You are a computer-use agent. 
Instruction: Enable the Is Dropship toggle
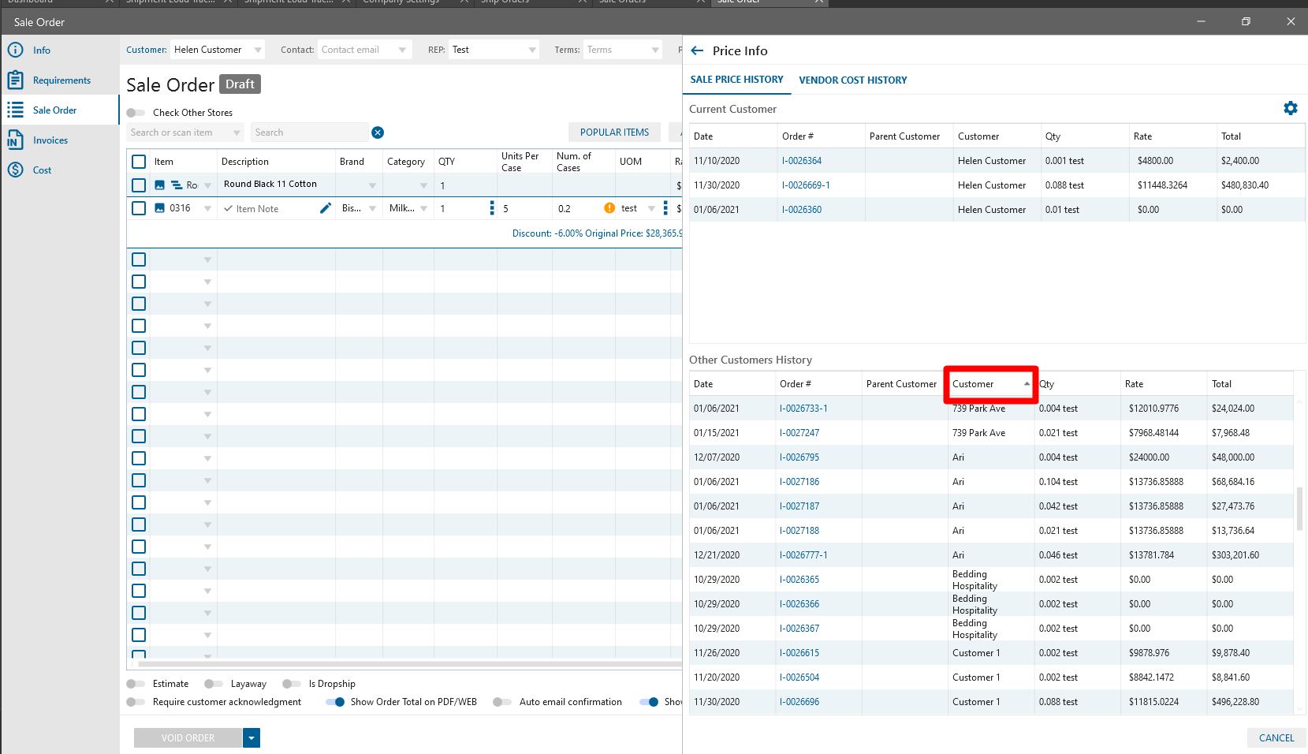point(292,684)
